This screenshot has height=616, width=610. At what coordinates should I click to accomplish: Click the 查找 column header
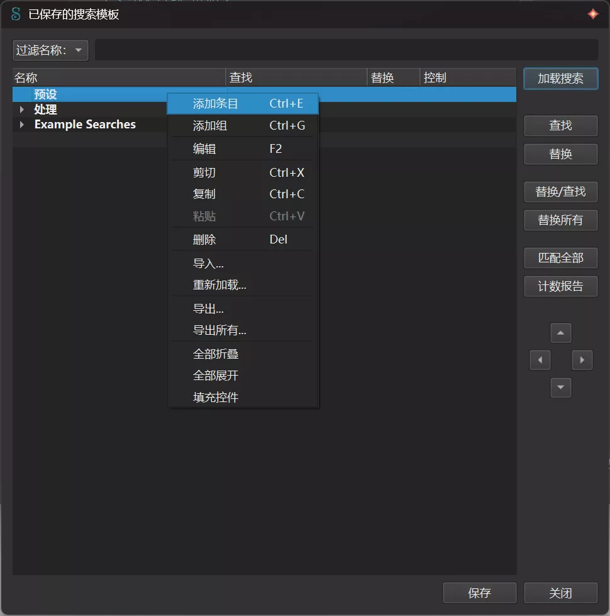(x=296, y=78)
